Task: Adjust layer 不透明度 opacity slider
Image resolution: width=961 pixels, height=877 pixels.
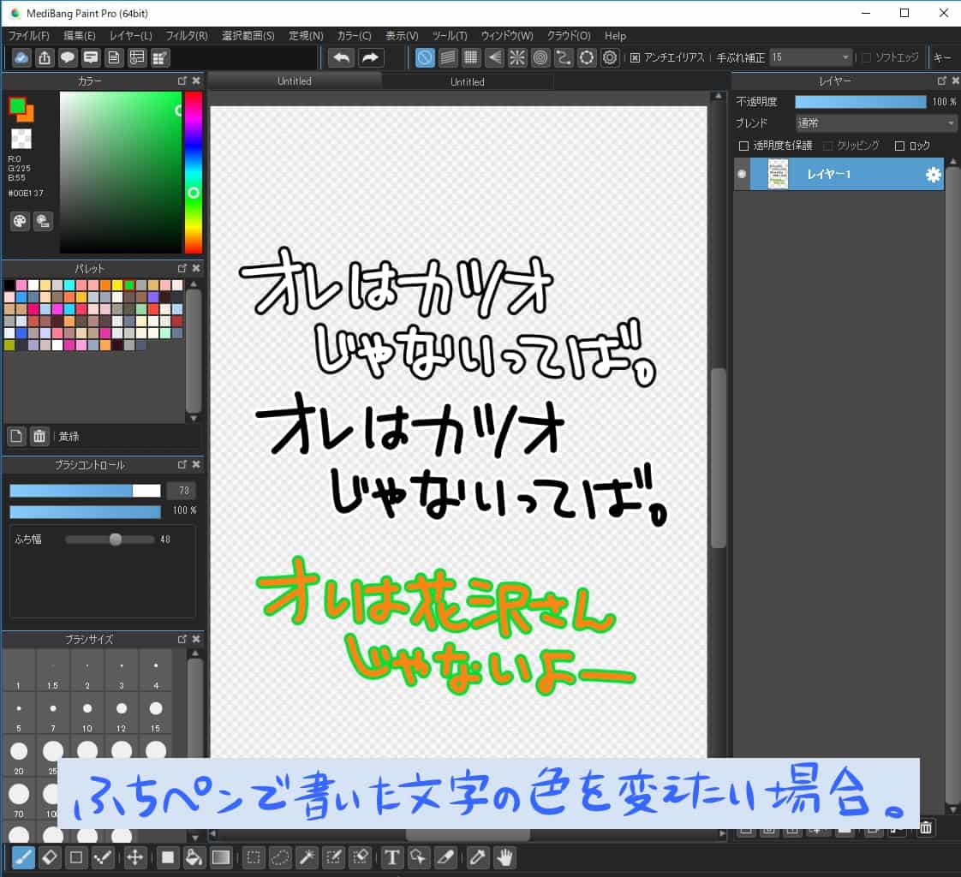Action: pos(861,102)
